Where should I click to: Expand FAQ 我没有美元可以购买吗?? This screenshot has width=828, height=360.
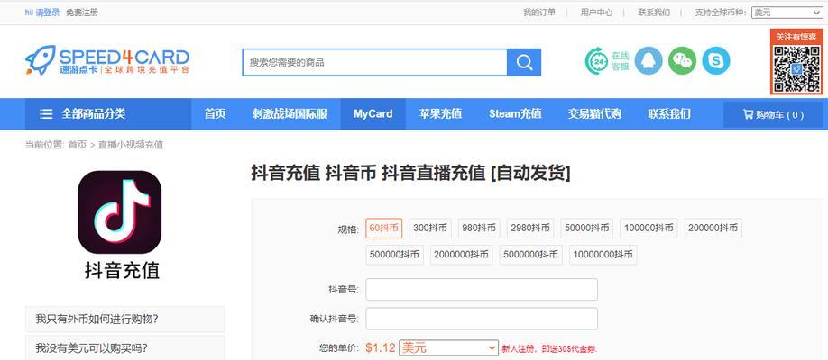[x=124, y=348]
